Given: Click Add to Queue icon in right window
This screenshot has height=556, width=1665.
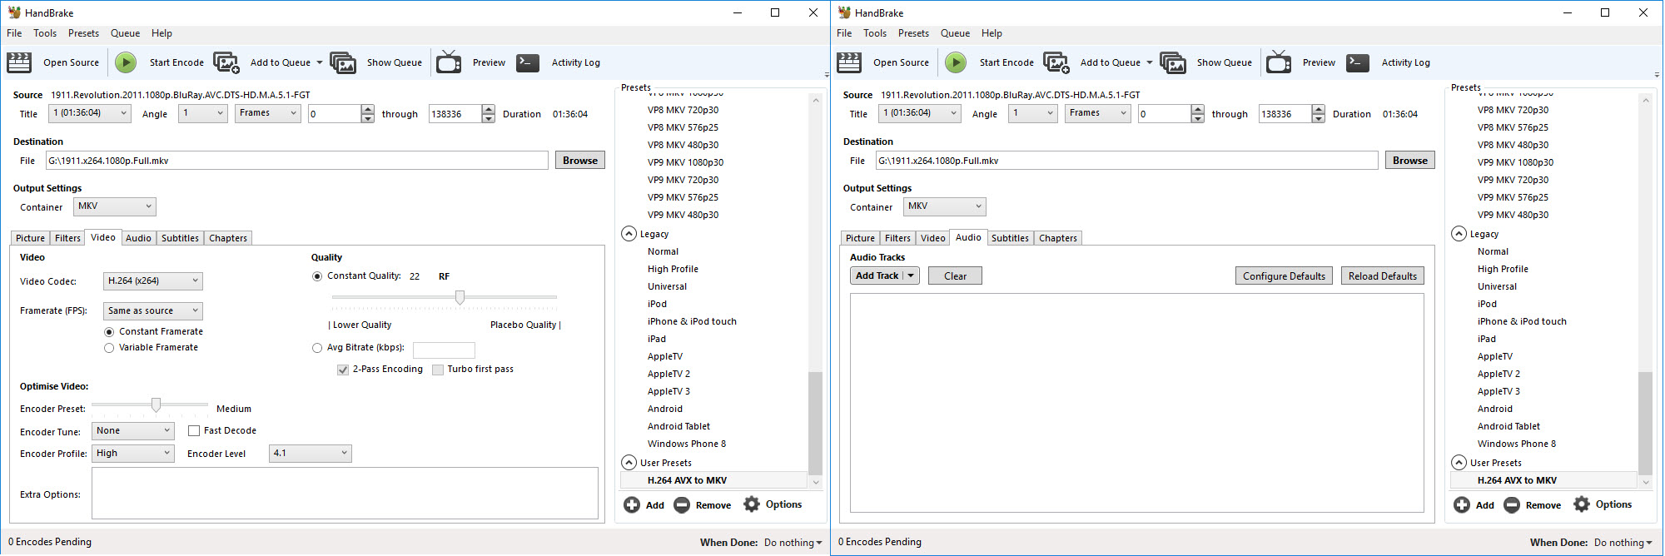Looking at the screenshot, I should [x=1056, y=62].
